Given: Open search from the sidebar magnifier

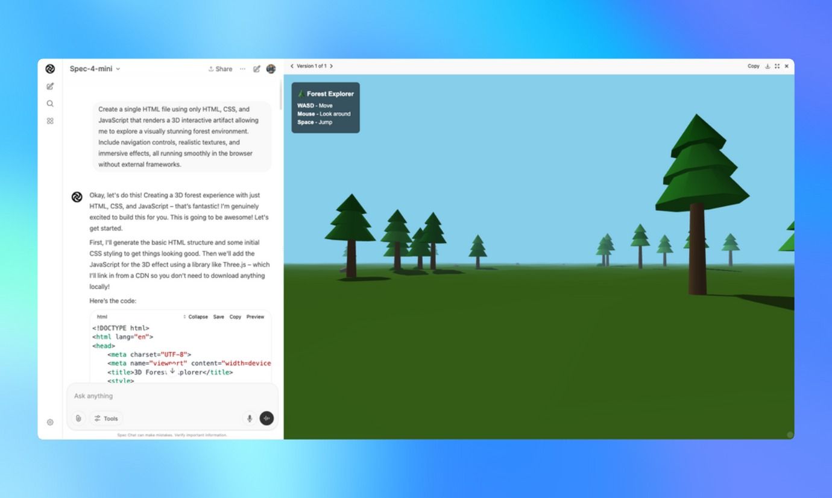Looking at the screenshot, I should (x=50, y=104).
